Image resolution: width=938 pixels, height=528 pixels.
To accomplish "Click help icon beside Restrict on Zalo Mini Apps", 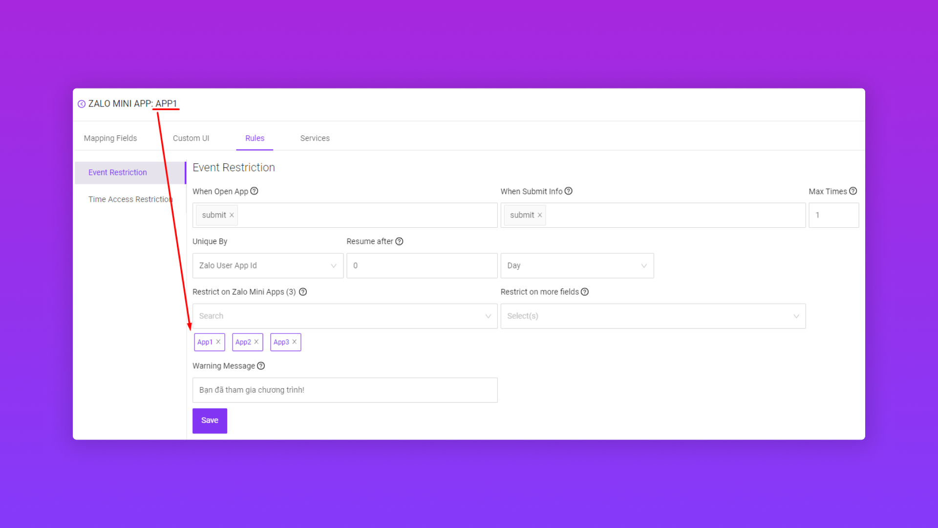I will pyautogui.click(x=303, y=292).
